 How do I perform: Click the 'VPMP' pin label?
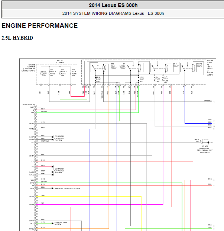pyautogui.click(x=32, y=124)
